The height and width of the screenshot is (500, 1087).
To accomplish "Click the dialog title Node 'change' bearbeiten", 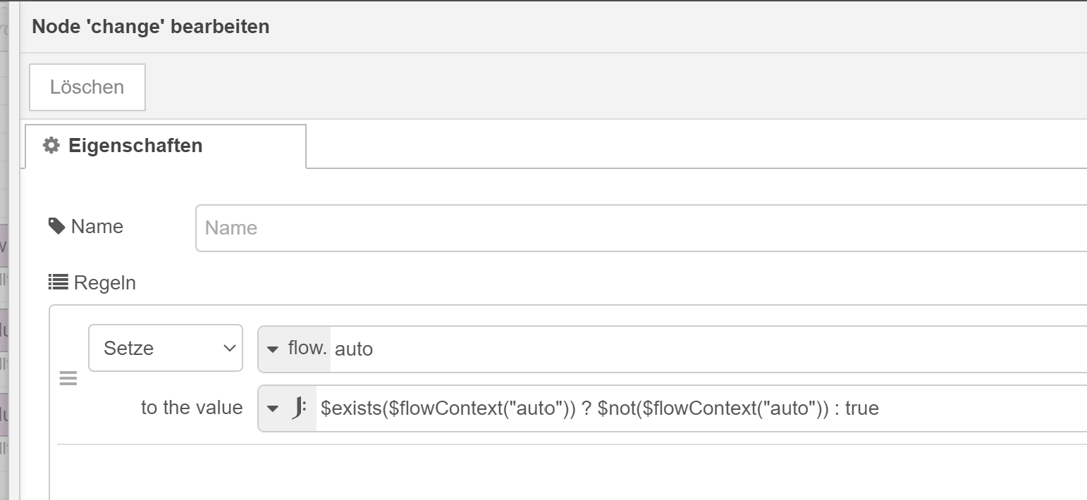I will 151,27.
